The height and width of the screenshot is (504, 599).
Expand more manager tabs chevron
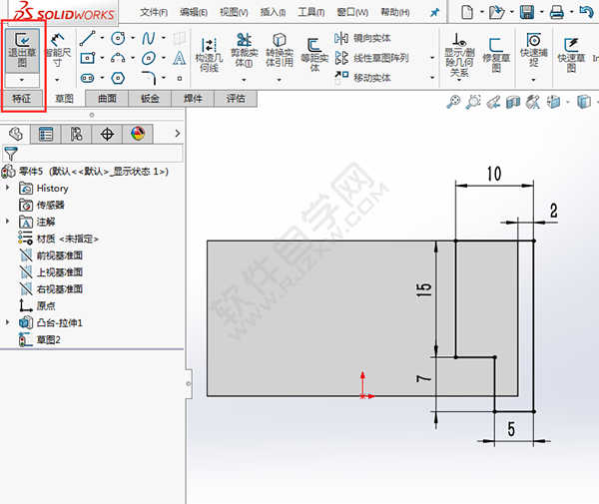178,134
